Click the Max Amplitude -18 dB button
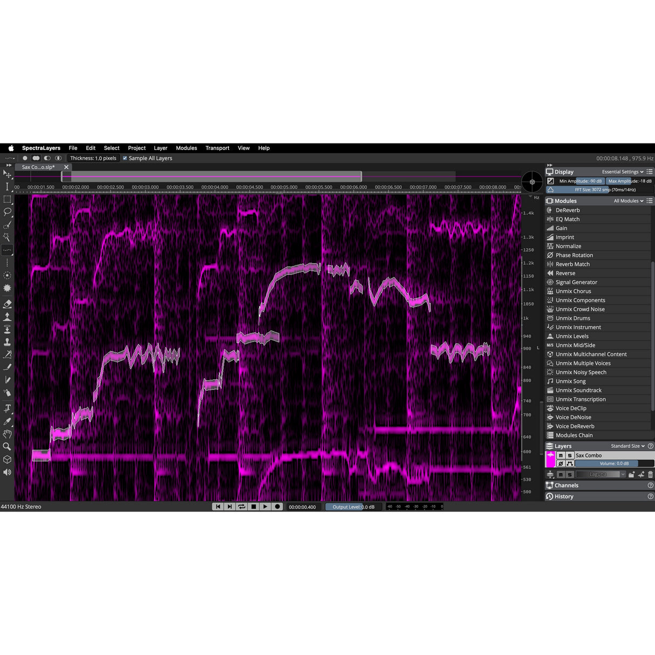The width and height of the screenshot is (655, 655). 630,181
